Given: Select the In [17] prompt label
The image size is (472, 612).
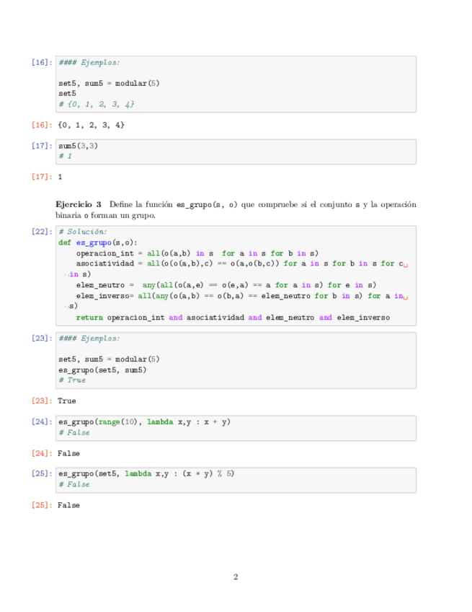Looking at the screenshot, I should (x=41, y=146).
